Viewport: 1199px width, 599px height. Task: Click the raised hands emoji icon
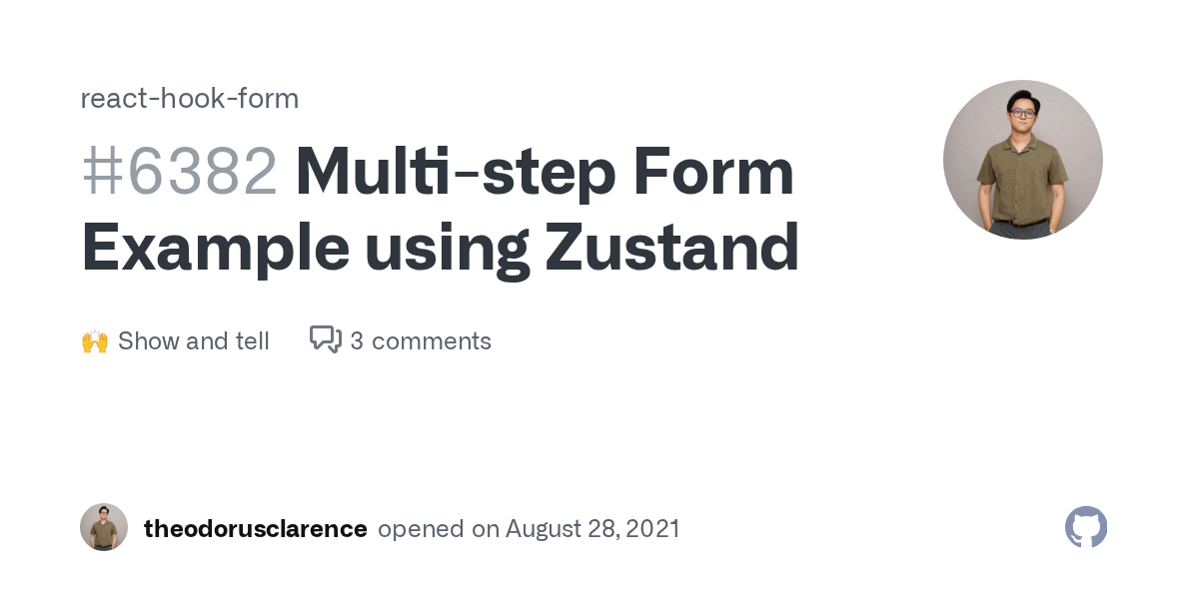95,341
